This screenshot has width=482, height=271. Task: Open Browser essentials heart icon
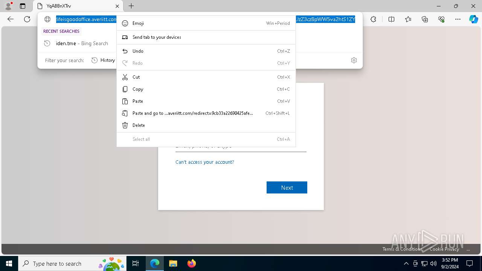pyautogui.click(x=441, y=19)
